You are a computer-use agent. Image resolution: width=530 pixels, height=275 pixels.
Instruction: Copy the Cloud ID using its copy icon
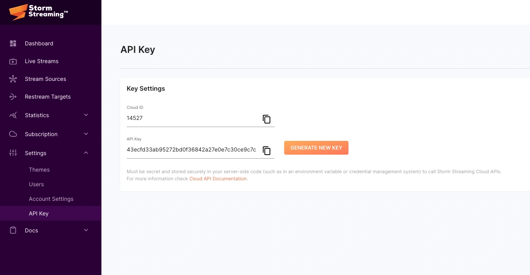(x=267, y=119)
